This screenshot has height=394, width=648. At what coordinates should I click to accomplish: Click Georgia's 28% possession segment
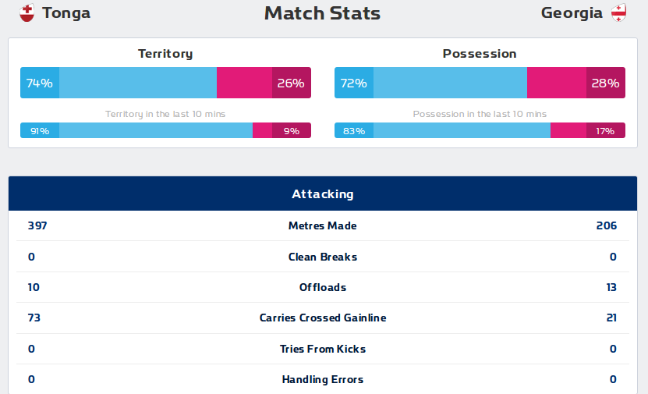pyautogui.click(x=576, y=83)
